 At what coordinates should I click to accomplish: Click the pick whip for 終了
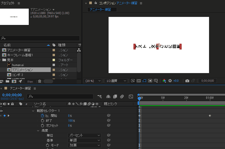click(109, 120)
